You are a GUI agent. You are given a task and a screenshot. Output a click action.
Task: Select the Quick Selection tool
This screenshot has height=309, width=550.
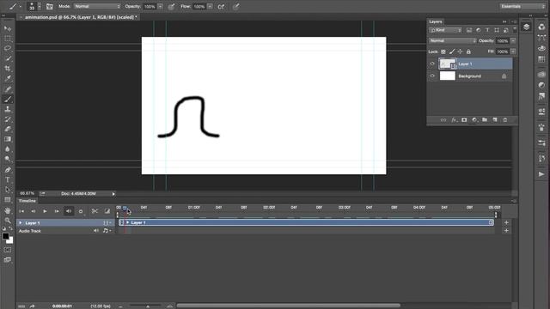click(x=8, y=58)
